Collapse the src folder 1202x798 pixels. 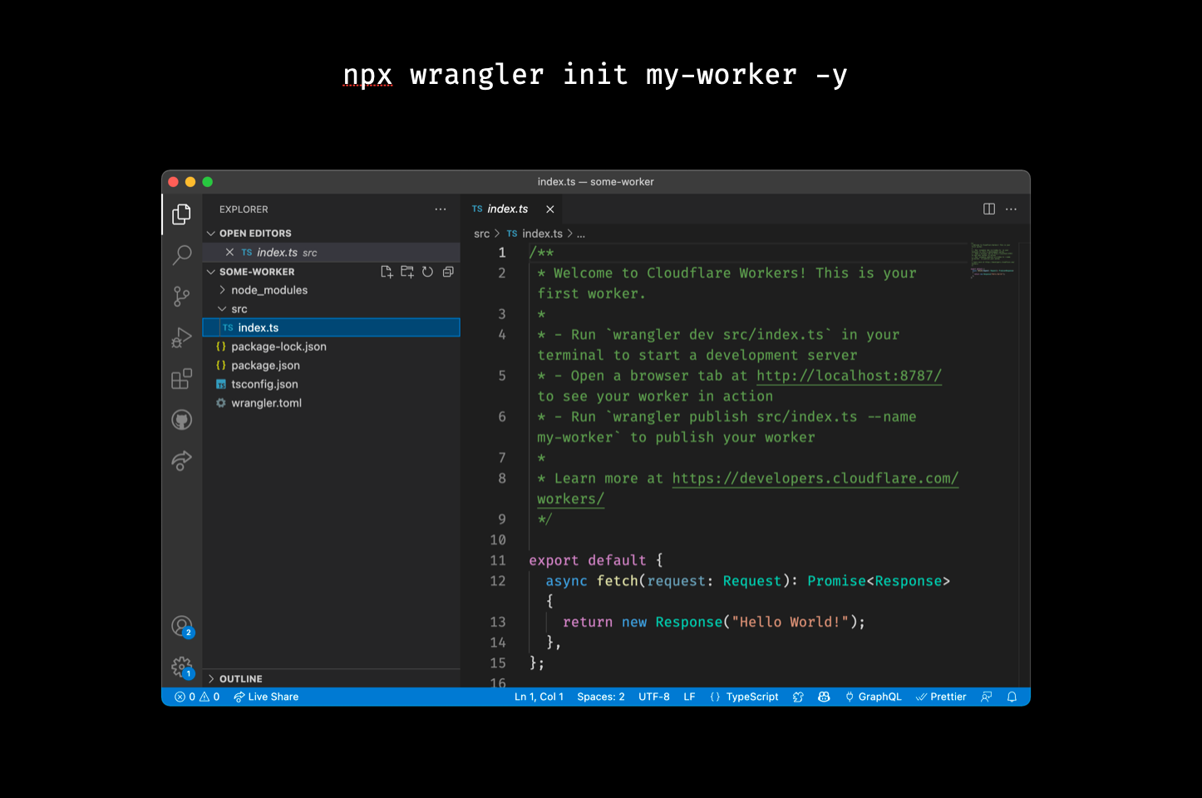[239, 309]
